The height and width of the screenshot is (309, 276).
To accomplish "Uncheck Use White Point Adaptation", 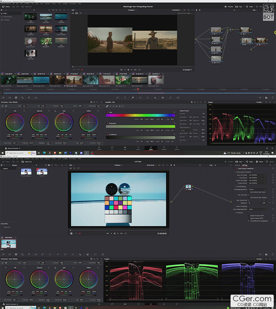I will [x=249, y=221].
